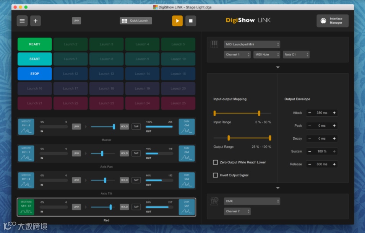Click the MIDI CC Ch1:0 input icon
This screenshot has width=365, height=233.
[x=26, y=127]
